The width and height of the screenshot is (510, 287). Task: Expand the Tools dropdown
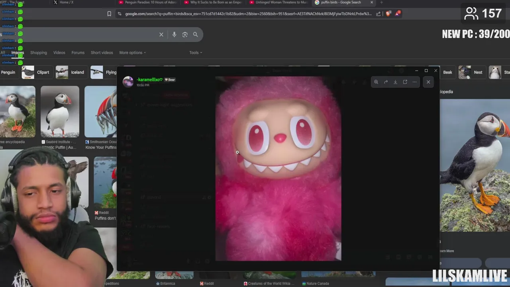(196, 53)
